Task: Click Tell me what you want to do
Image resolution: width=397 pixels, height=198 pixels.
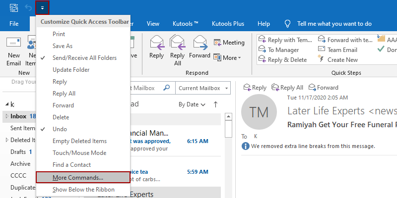Action: pos(334,24)
